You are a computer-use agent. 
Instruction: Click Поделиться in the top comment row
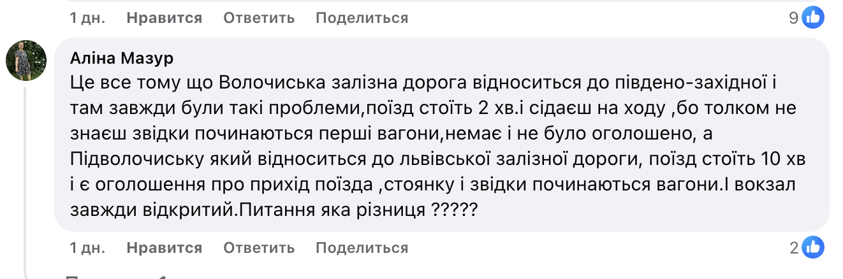(362, 18)
